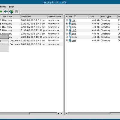Sort by left pane File Type header

click(11, 16)
